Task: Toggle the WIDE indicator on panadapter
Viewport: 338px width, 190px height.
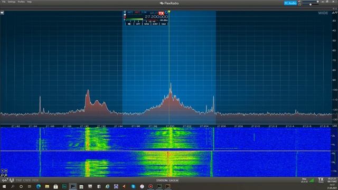Action: (x=323, y=13)
